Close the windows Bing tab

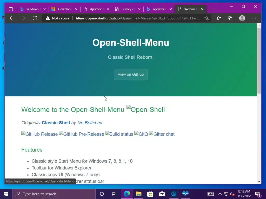(44, 9)
